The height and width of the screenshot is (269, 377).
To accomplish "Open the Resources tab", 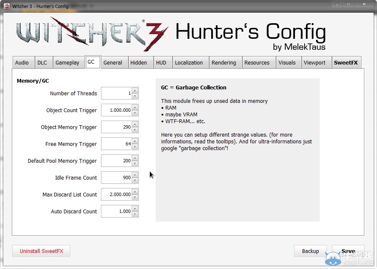I will tap(259, 63).
